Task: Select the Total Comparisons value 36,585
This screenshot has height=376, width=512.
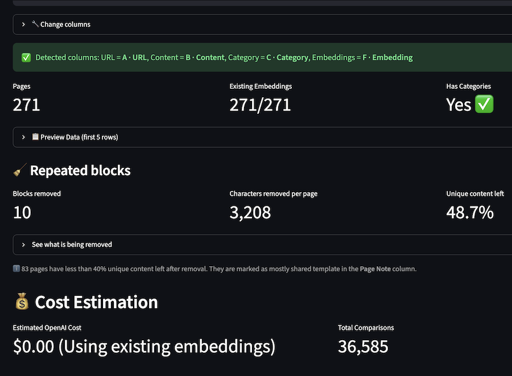Action: 363,346
